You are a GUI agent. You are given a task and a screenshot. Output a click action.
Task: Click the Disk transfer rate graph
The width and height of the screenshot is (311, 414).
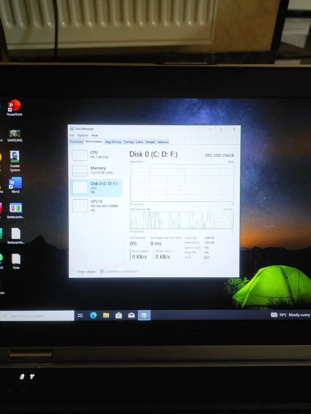point(182,220)
